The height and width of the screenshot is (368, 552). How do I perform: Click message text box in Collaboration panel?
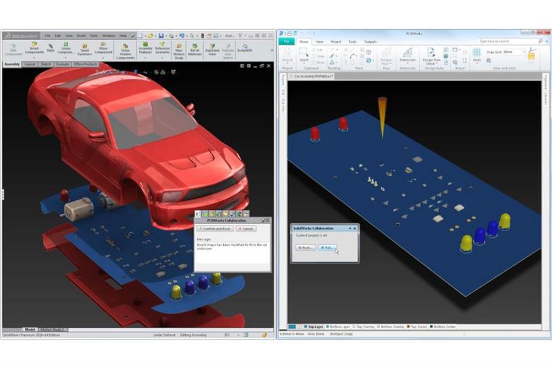232,252
